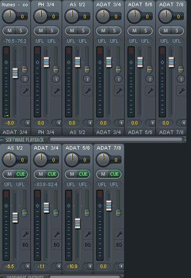Mute the Itunes playback channel

click(9, 31)
